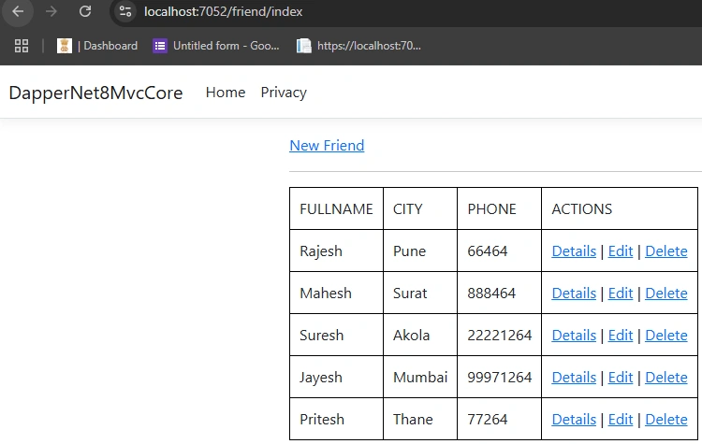Open the Untitled form bookmark
The width and height of the screenshot is (702, 444).
pos(216,46)
